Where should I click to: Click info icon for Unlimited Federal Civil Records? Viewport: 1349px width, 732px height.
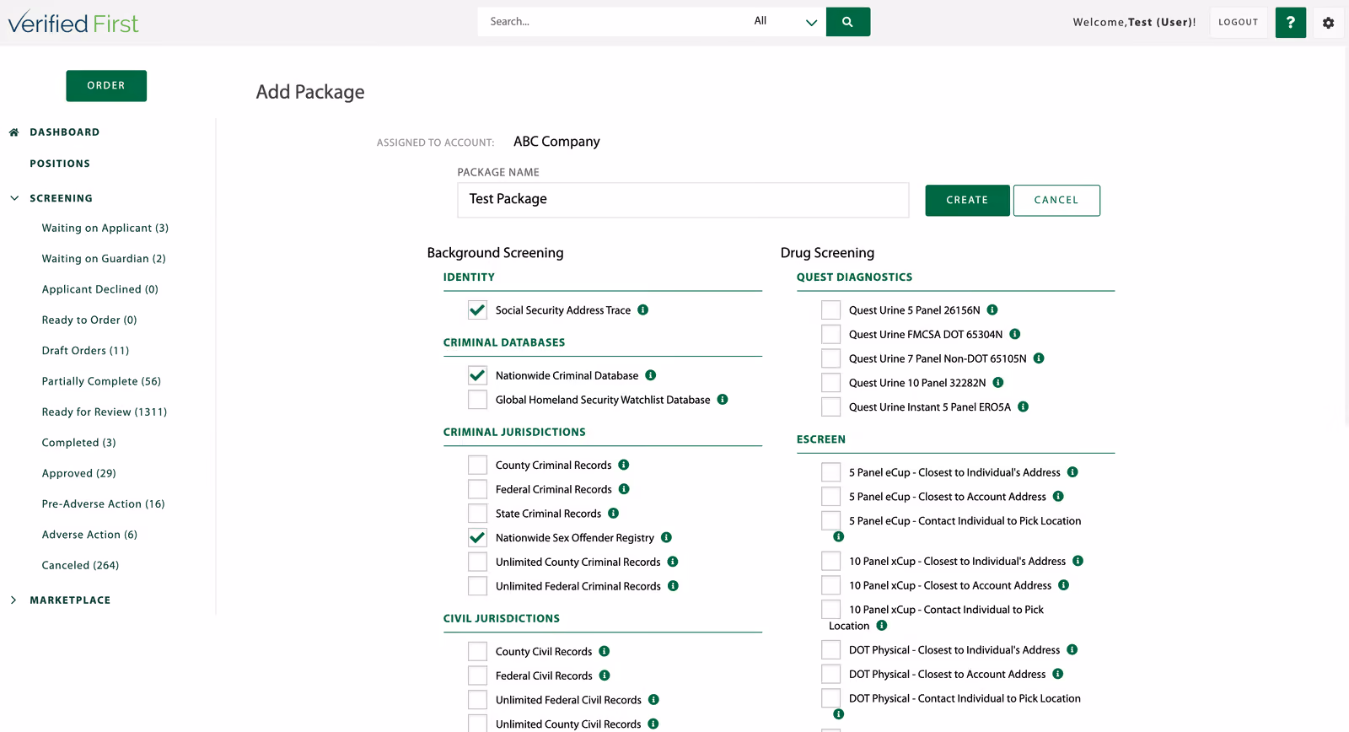(653, 699)
